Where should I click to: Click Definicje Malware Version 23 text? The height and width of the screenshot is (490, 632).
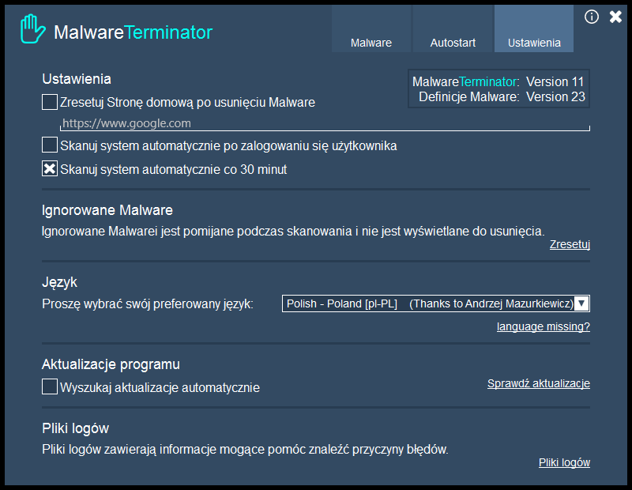click(x=502, y=96)
